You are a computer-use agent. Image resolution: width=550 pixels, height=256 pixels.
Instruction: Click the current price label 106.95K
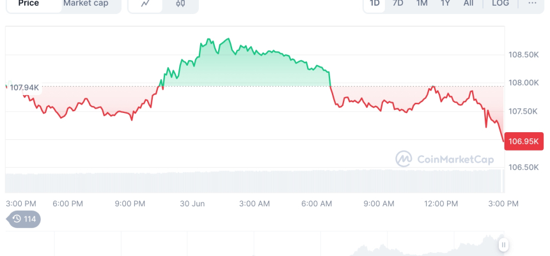click(524, 141)
